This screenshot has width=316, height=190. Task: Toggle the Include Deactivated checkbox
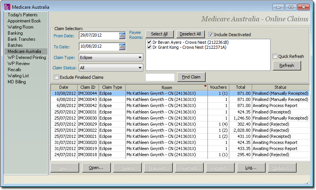coord(211,35)
